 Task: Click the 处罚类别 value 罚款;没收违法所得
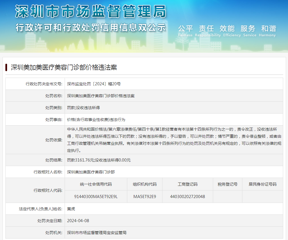tap(83, 108)
